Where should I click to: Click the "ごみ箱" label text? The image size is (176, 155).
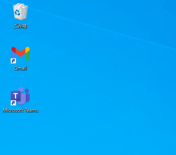click(x=20, y=26)
